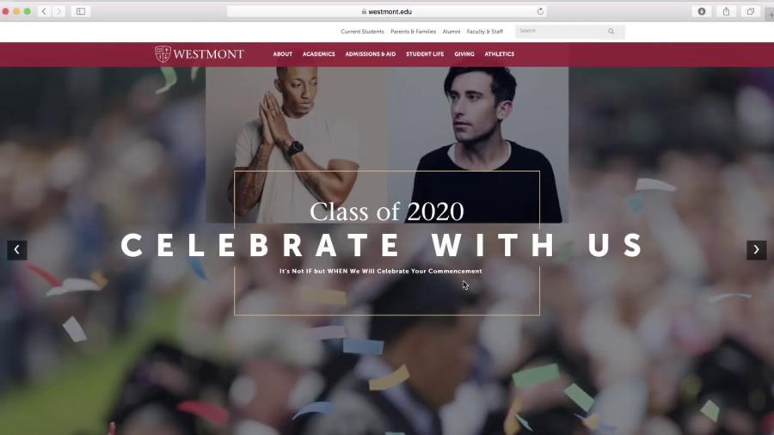Click the Westmont shield logo
The height and width of the screenshot is (435, 774).
[163, 54]
